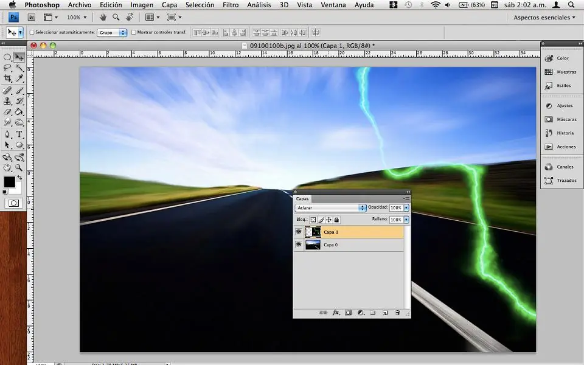This screenshot has width=584, height=365.
Task: Open the Filtro menu
Action: pyautogui.click(x=231, y=5)
